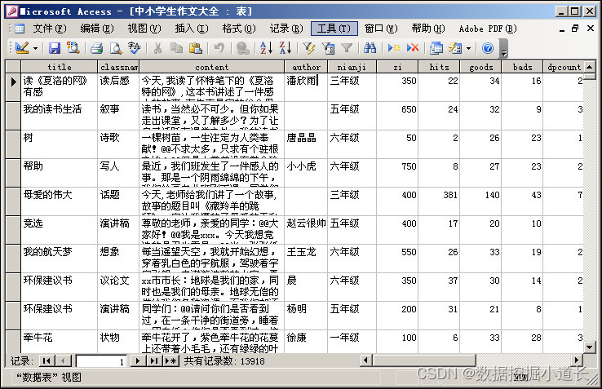Click the Insert Hyperlink icon
Viewport: 602px width, 389px height.
[x=242, y=48]
